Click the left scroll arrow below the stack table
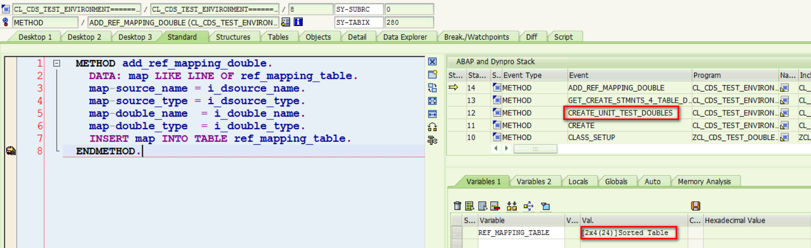 tap(496, 149)
